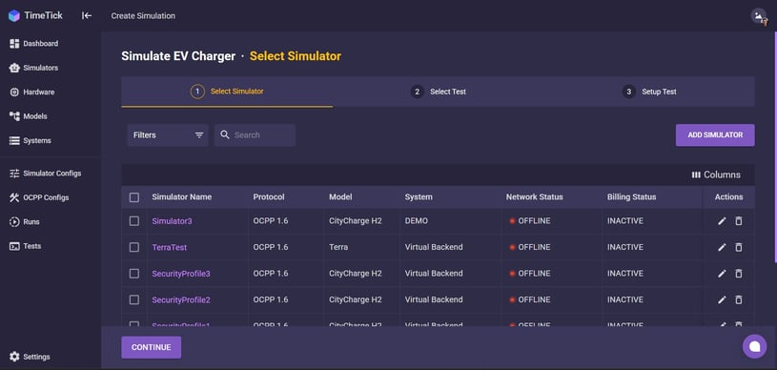Open the SecurityProfile3 link

[181, 274]
